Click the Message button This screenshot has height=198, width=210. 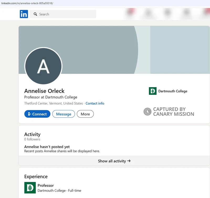[64, 114]
